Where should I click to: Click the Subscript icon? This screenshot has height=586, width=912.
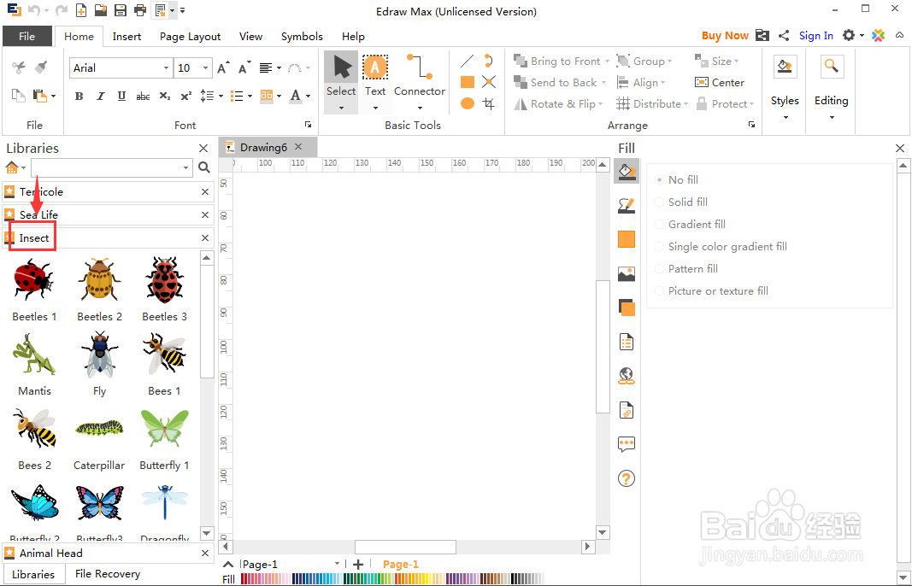pyautogui.click(x=165, y=97)
